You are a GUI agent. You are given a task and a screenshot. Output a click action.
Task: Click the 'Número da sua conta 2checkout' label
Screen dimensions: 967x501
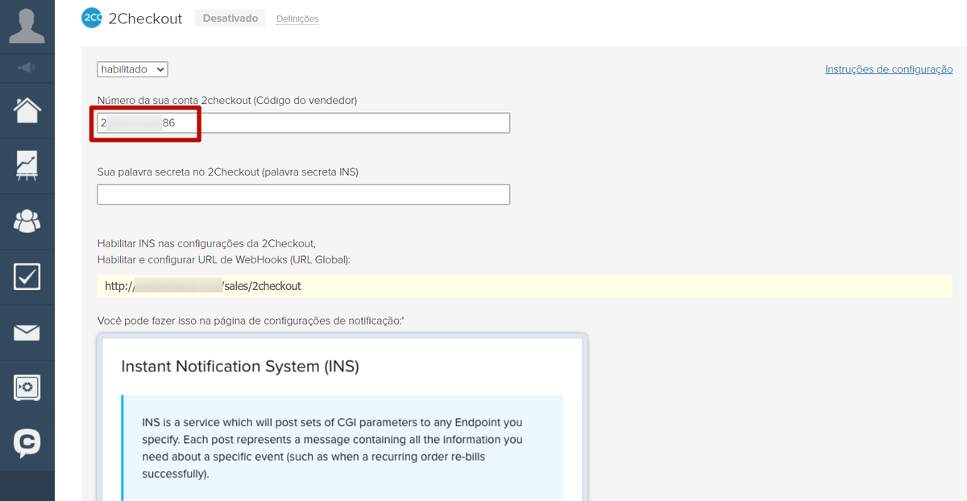coord(227,101)
